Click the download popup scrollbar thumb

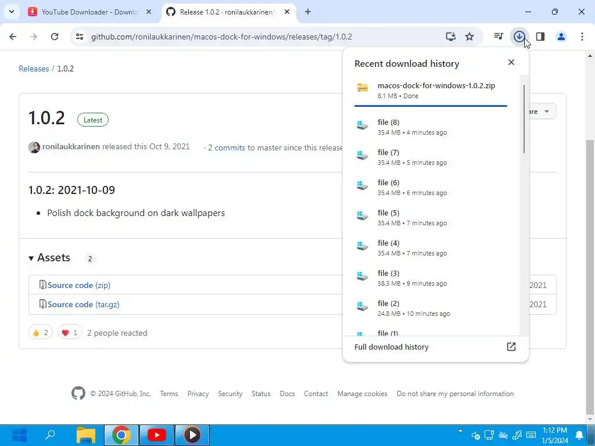524,119
